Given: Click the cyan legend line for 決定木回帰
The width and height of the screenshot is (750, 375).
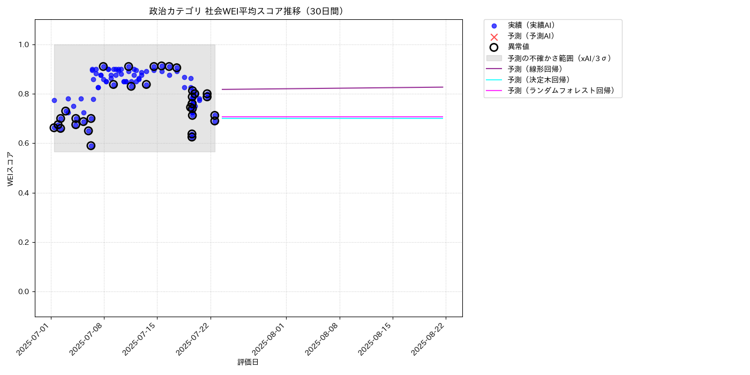Looking at the screenshot, I should (494, 80).
